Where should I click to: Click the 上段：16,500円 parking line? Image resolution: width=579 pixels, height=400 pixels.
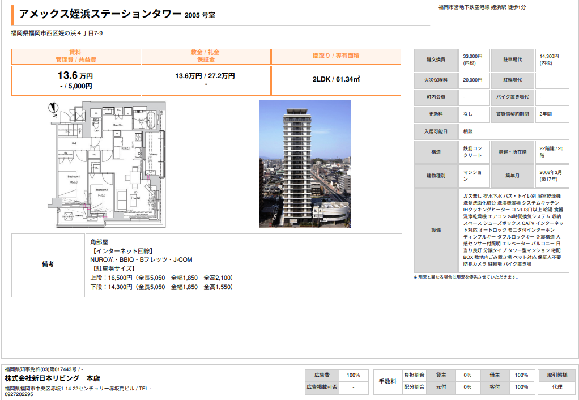pos(161,278)
